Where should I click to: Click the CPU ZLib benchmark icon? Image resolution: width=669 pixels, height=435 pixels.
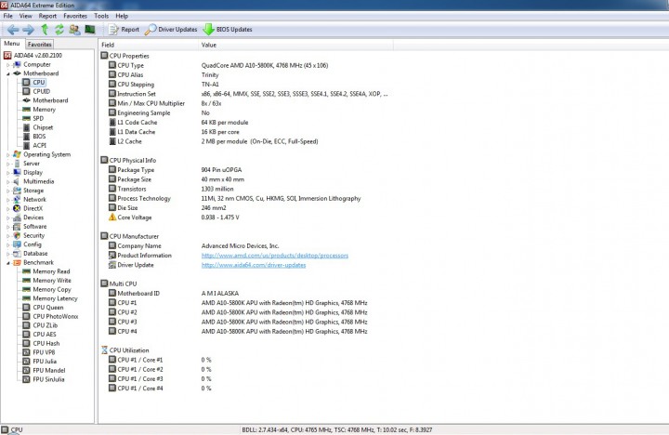tap(26, 325)
